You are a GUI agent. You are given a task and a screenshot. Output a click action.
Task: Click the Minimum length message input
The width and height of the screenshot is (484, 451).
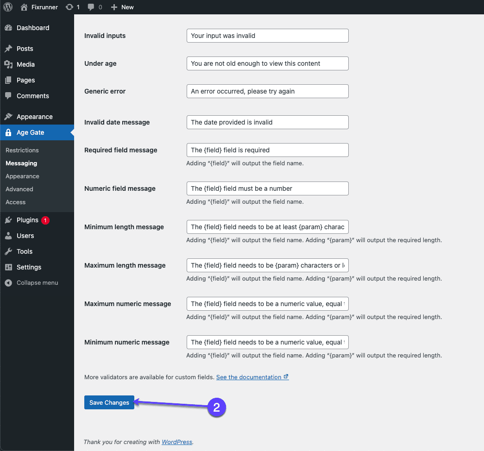(268, 227)
